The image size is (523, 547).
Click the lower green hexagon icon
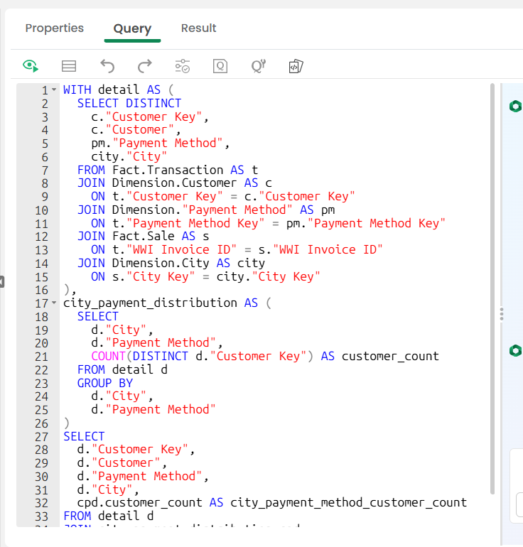click(x=516, y=350)
